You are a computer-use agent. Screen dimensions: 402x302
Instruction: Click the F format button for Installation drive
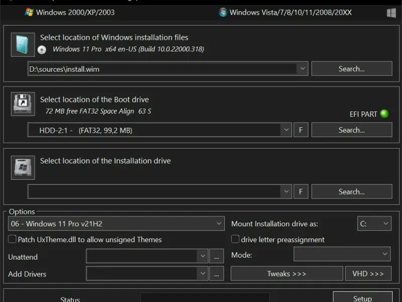pos(300,191)
